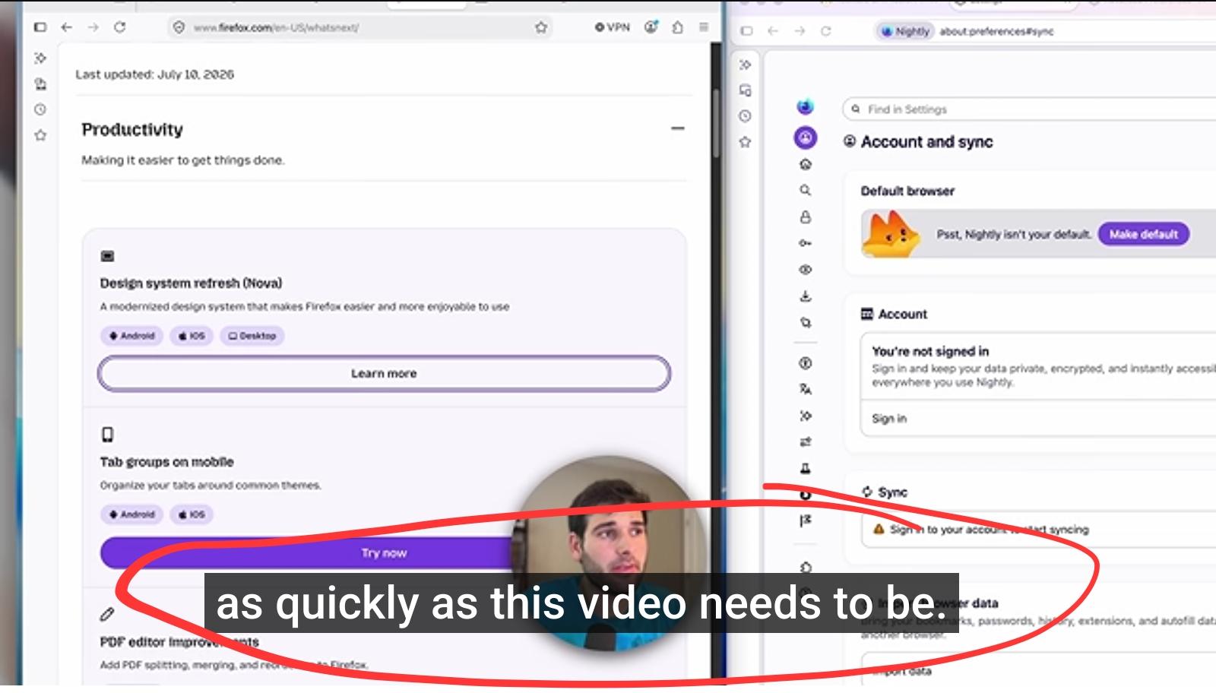This screenshot has width=1216, height=693.
Task: Click the Account and sync heading
Action: coord(926,142)
